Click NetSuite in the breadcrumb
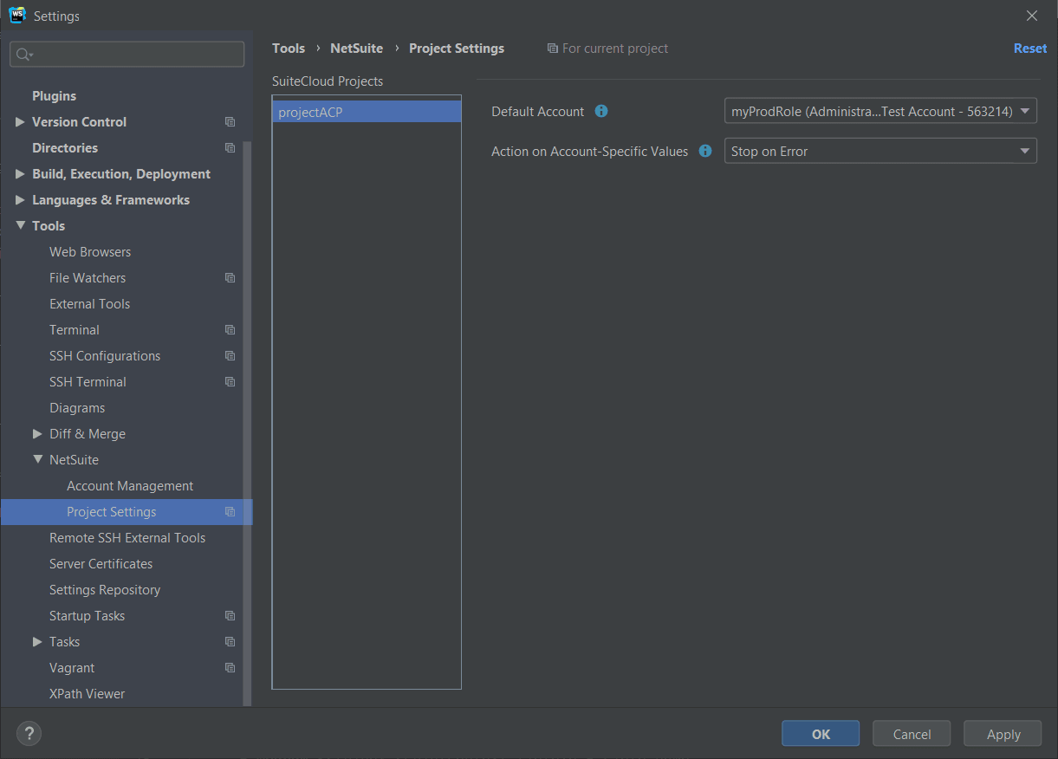Screen dimensions: 1058x759 coord(356,49)
